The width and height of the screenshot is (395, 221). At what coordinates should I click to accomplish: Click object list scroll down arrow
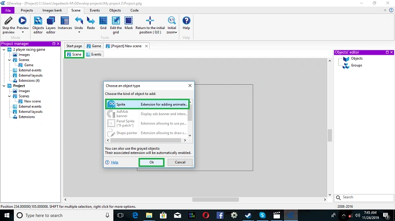tap(190, 135)
